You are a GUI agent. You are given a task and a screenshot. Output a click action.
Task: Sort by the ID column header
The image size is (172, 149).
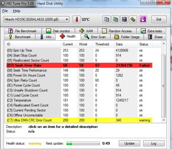(33, 44)
